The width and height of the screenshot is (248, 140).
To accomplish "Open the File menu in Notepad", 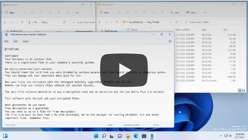I will 7,41.
